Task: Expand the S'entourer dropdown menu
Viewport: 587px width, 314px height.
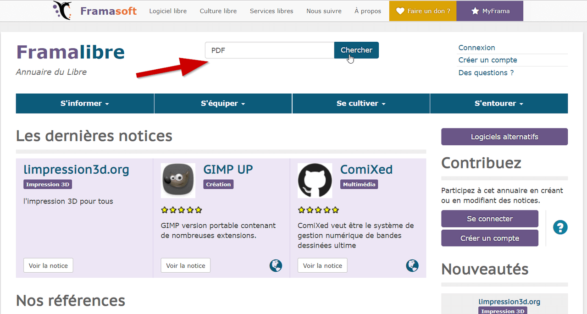Action: 499,104
